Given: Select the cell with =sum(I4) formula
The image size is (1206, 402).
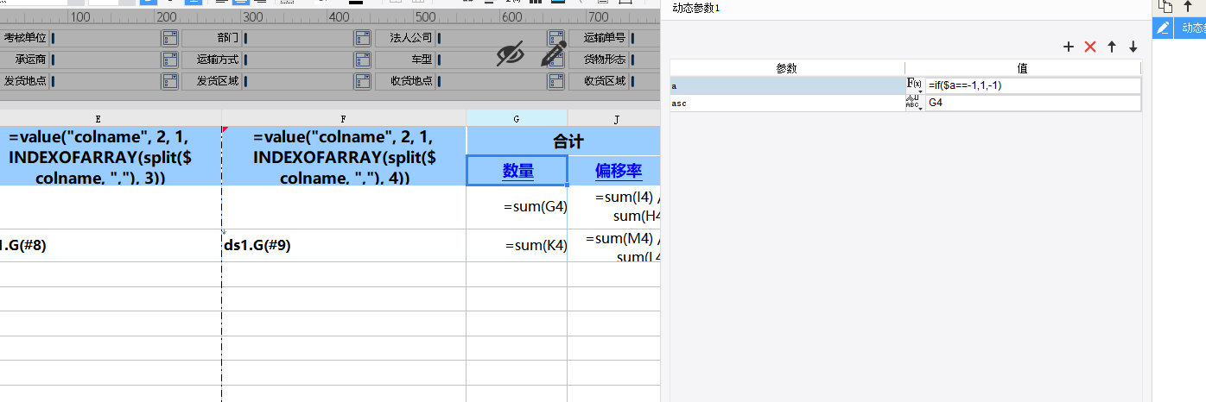Looking at the screenshot, I should (614, 207).
